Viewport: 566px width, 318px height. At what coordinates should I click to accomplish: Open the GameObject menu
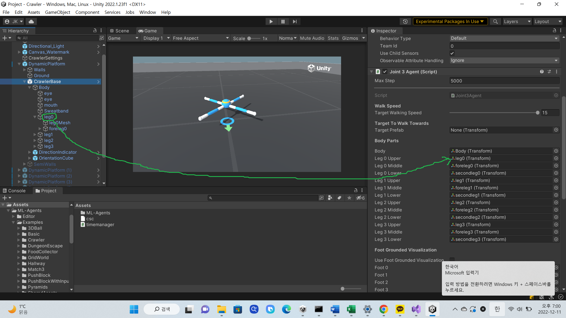pyautogui.click(x=57, y=12)
